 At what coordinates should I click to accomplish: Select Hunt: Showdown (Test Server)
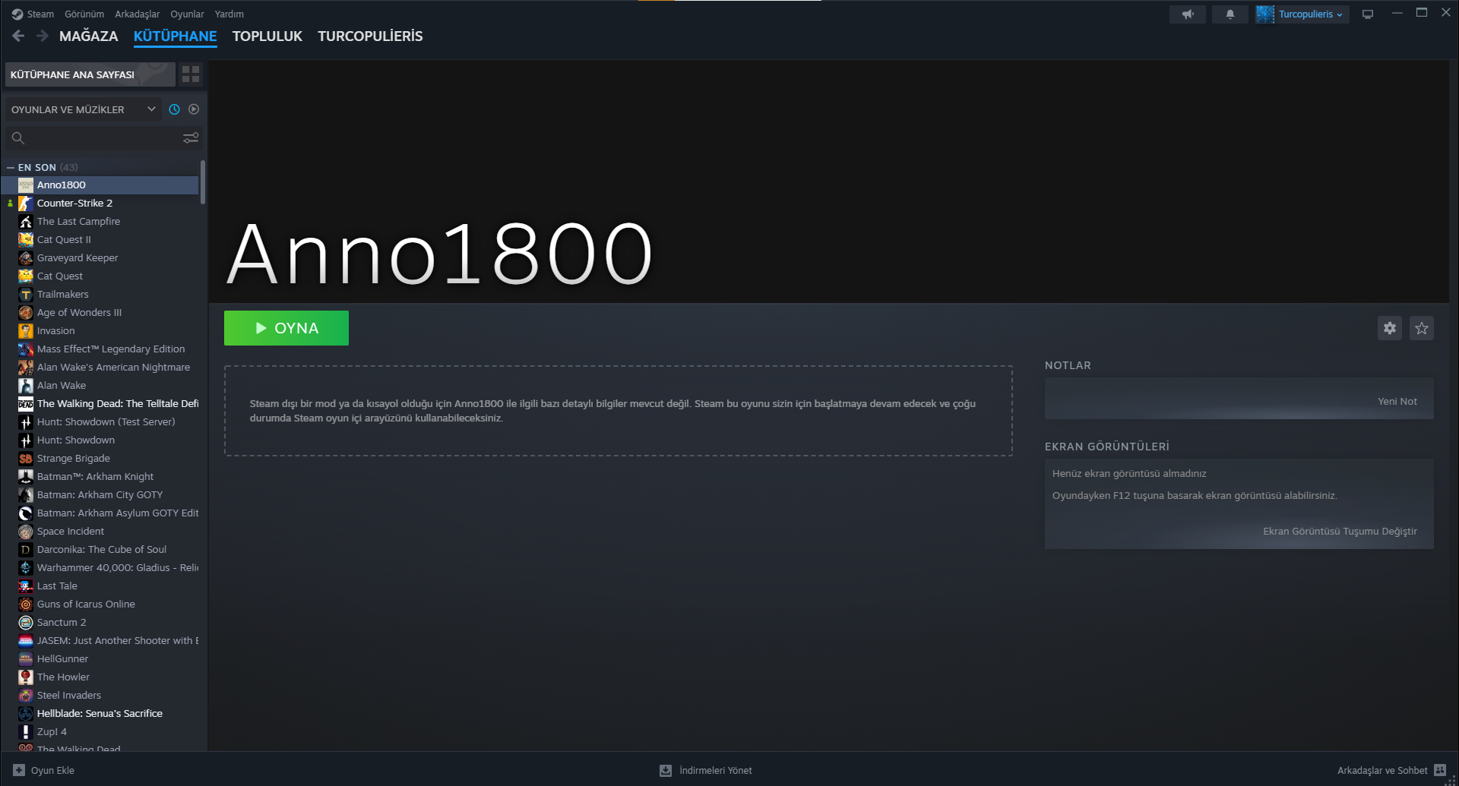[x=100, y=422]
